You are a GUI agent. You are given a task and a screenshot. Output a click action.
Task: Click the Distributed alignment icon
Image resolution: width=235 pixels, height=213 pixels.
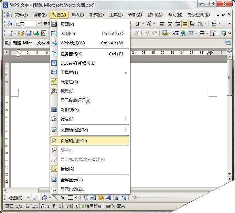coord(193,24)
